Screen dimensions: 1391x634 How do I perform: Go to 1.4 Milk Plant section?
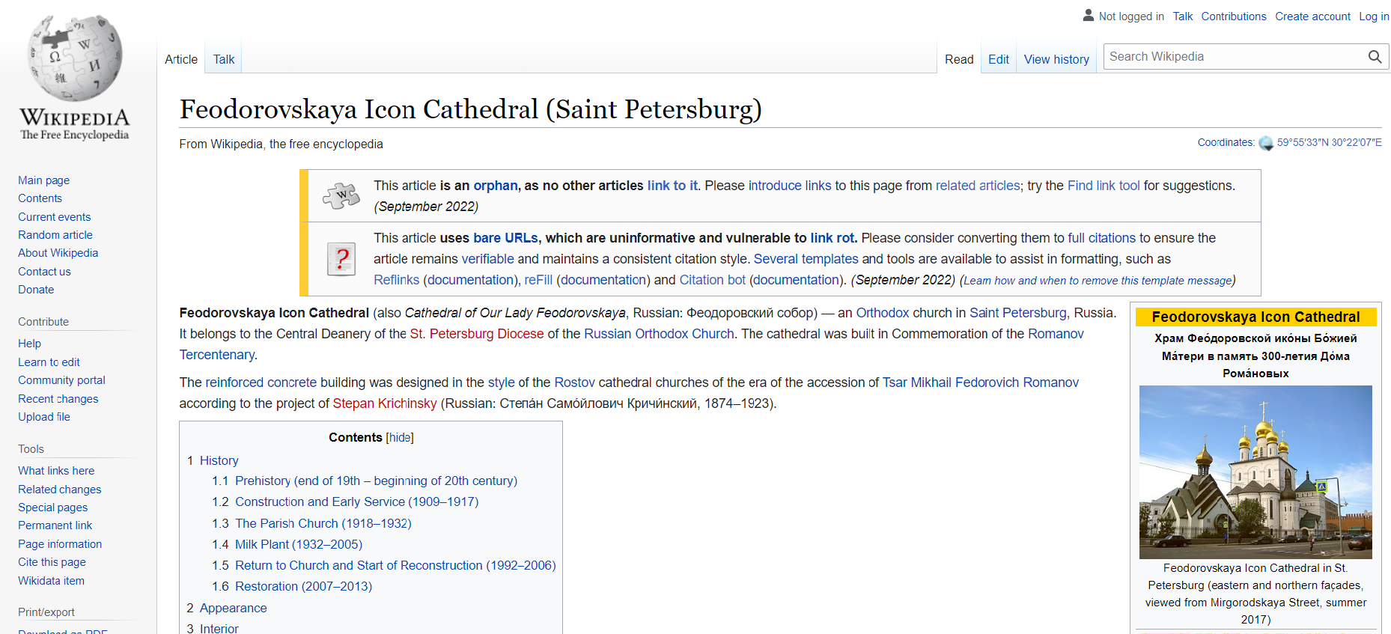pos(287,545)
